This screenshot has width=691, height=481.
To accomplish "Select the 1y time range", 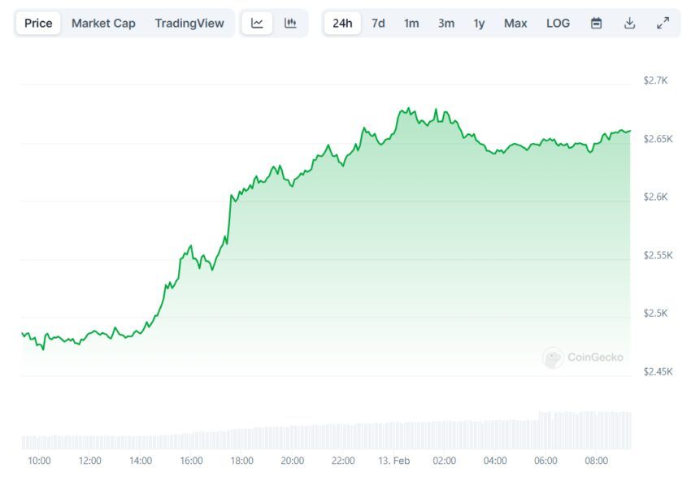I will 479,23.
